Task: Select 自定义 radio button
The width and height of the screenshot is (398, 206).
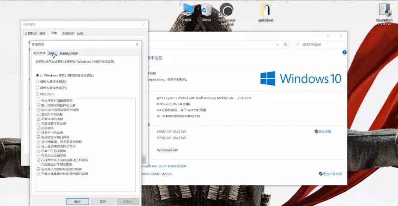Action: coord(38,94)
